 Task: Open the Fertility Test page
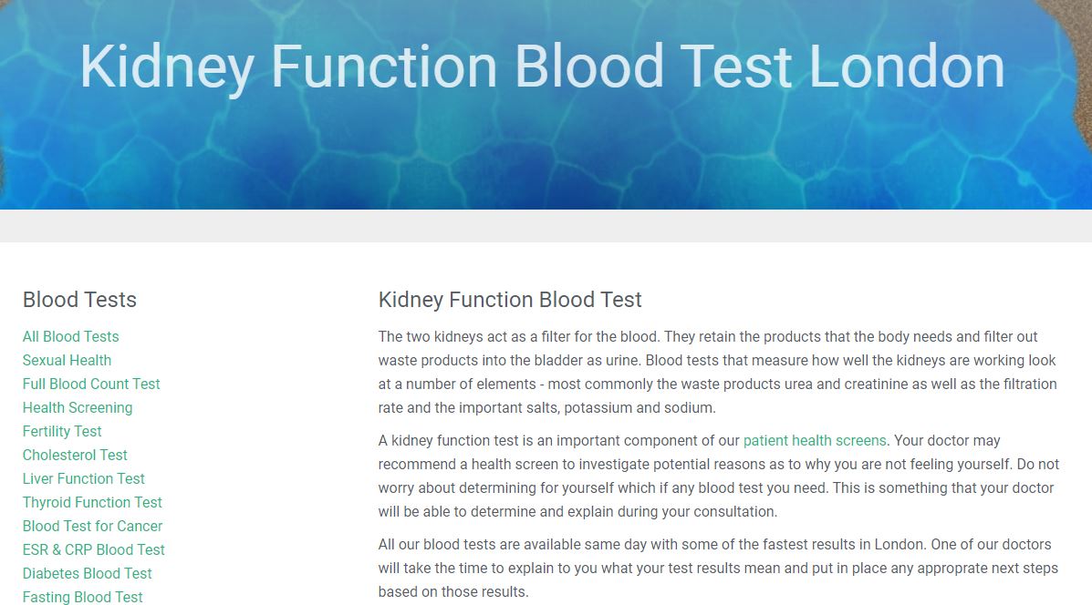point(62,431)
